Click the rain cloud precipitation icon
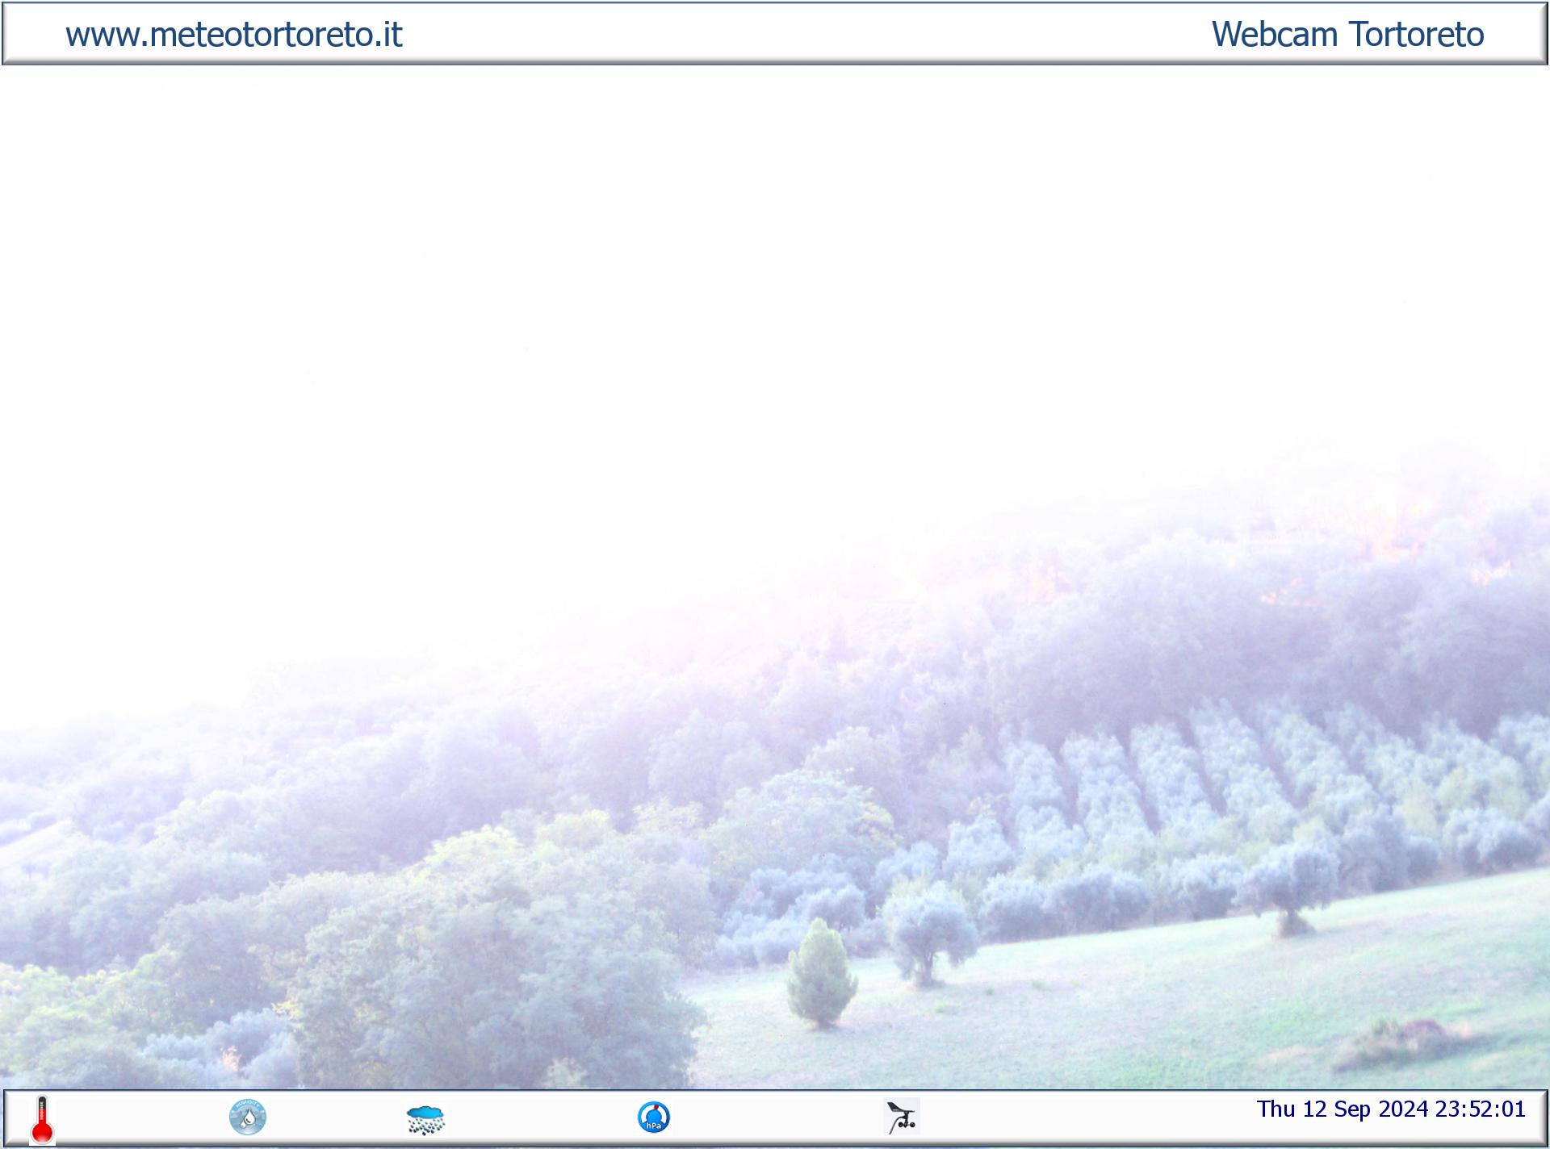 click(425, 1120)
